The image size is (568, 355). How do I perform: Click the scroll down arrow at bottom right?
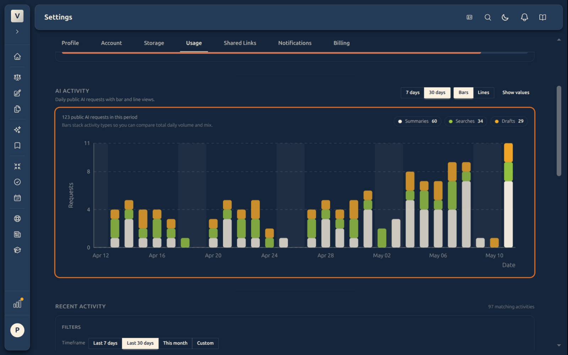559,345
